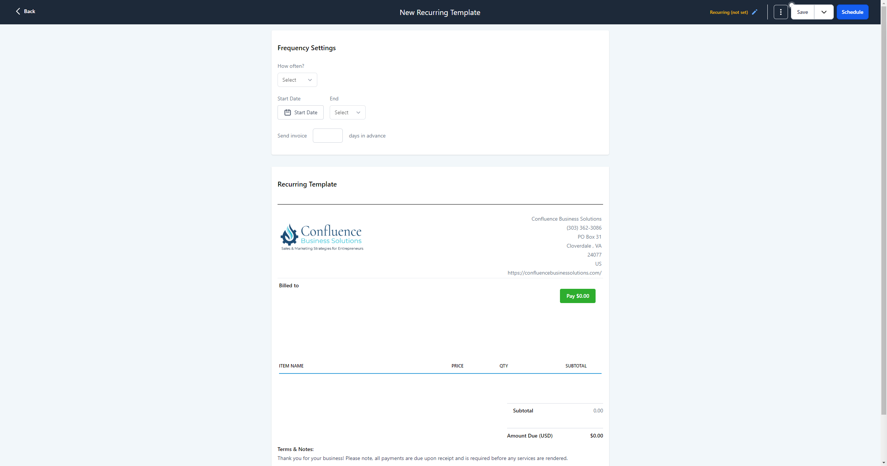Click the ITEM NAME column header
This screenshot has height=466, width=887.
[291, 366]
